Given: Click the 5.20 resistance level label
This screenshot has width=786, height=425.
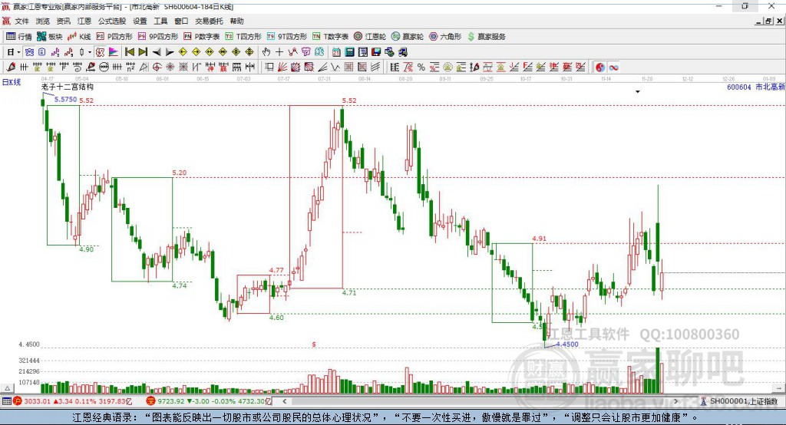Looking at the screenshot, I should pyautogui.click(x=179, y=173).
